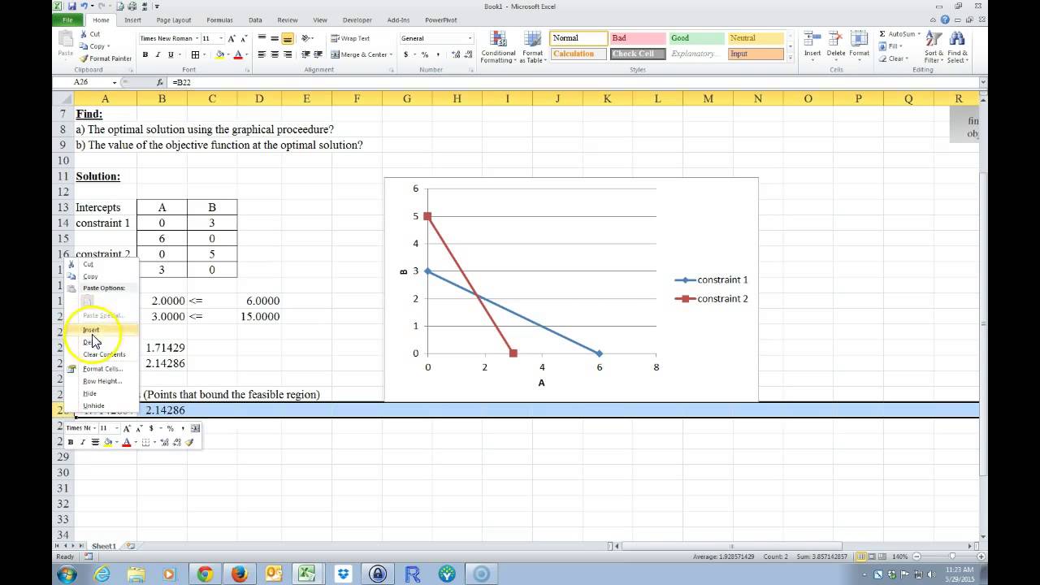Screen dimensions: 1040x585
Task: Apply the Good cell style
Action: (x=696, y=38)
